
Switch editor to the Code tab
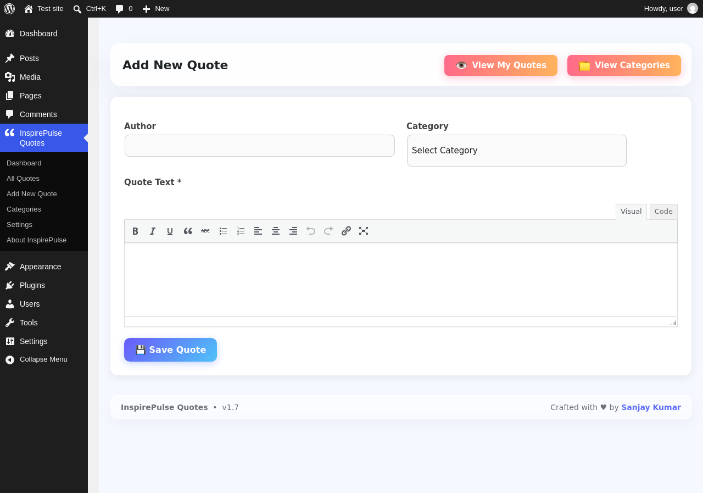(663, 212)
